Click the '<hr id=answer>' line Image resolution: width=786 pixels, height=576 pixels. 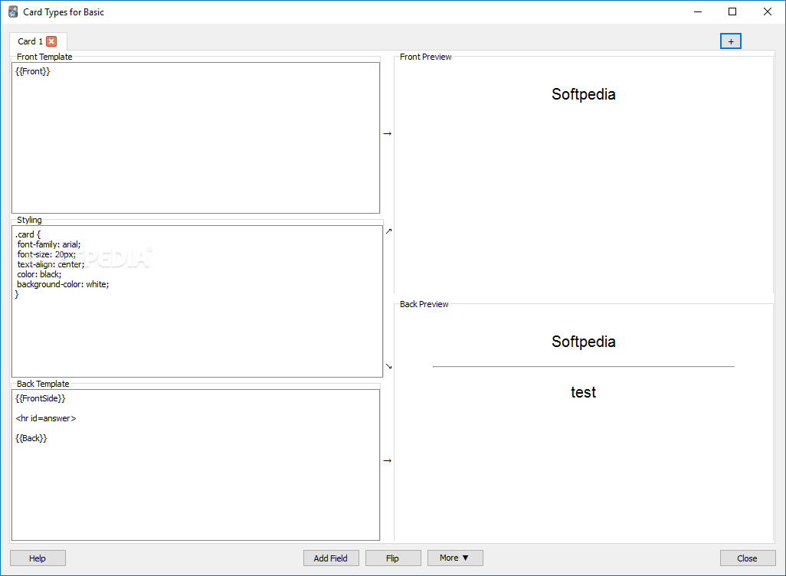[x=46, y=418]
